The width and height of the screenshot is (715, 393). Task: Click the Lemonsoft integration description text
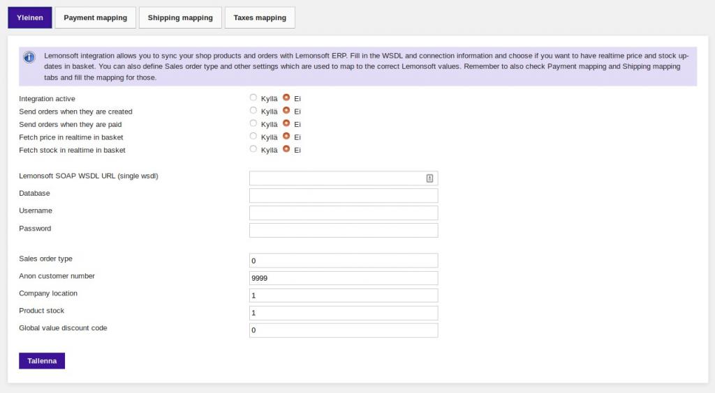coord(366,66)
